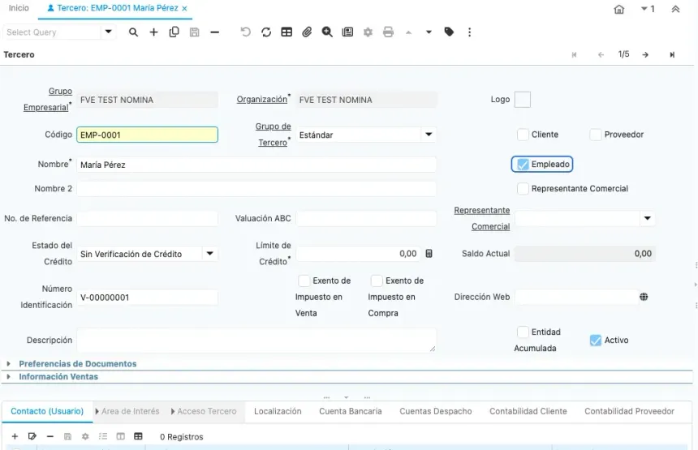The height and width of the screenshot is (450, 698).
Task: Create a new record with plus icon
Action: [x=153, y=32]
